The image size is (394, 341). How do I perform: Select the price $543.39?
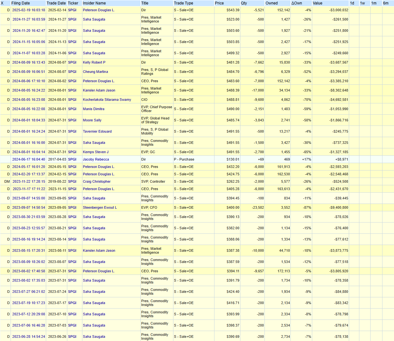click(x=233, y=10)
